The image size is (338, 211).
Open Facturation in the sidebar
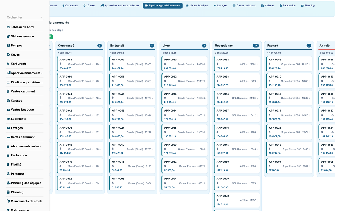[25, 155]
